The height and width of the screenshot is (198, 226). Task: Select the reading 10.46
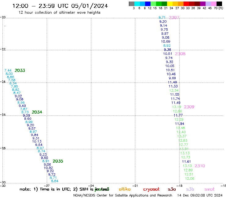point(171,74)
